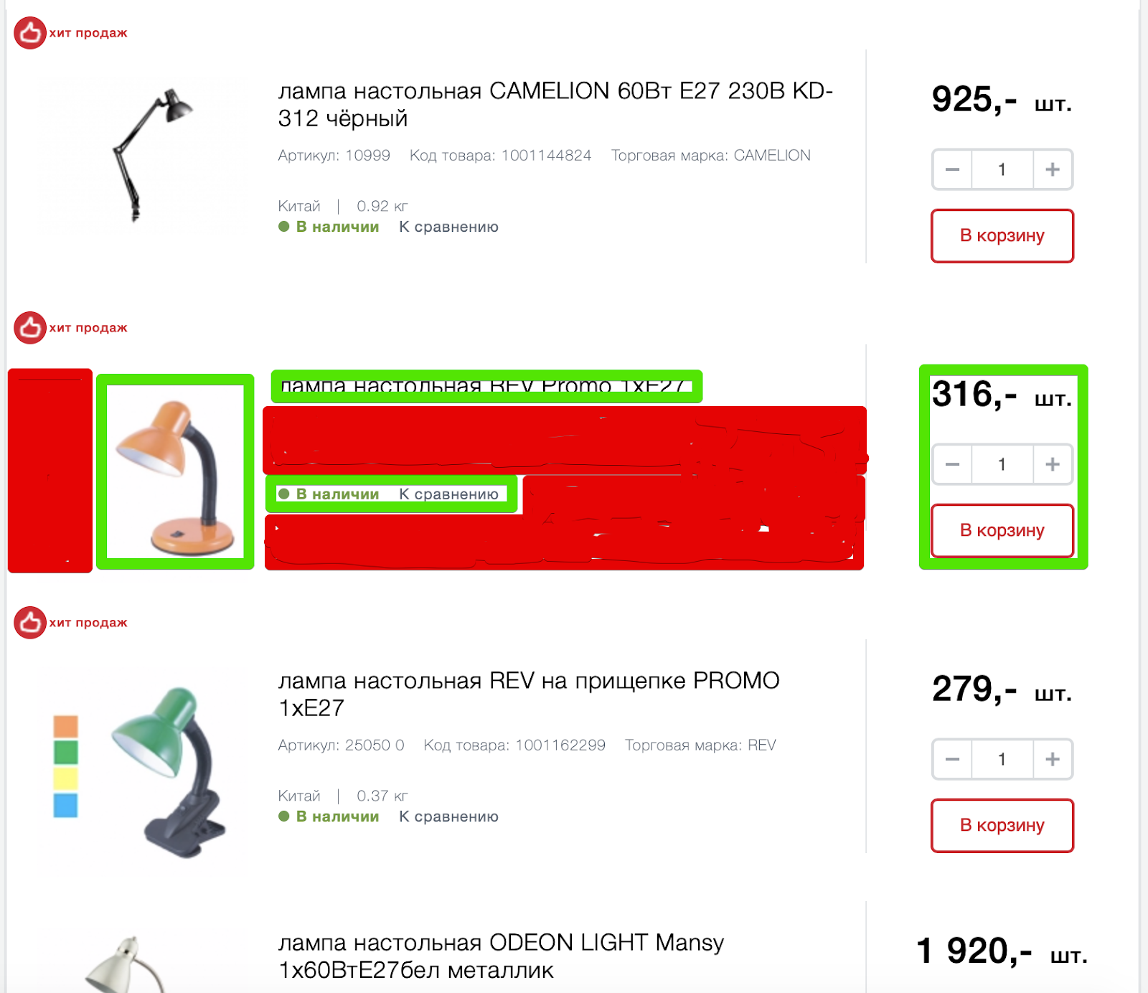Decrease quantity of REV clip lamp
This screenshot has width=1148, height=993.
pos(952,759)
